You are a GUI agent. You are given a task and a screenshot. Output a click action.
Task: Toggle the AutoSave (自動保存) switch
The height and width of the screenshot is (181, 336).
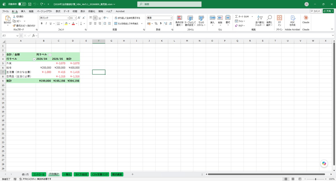point(22,4)
